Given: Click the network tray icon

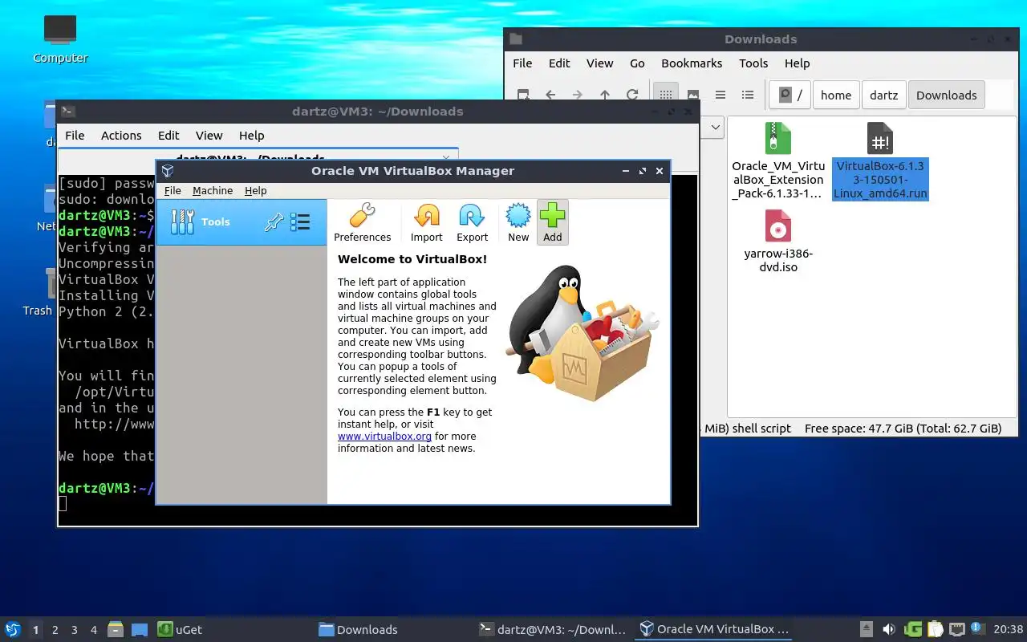Looking at the screenshot, I should point(956,629).
